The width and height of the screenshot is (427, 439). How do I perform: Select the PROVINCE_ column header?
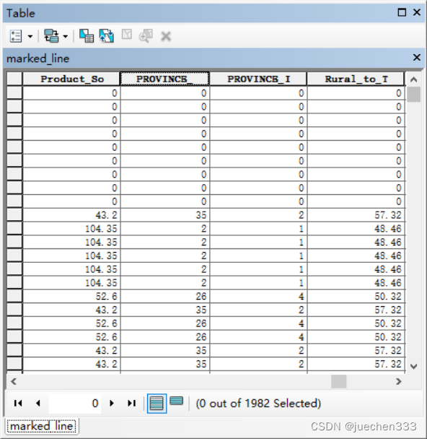click(x=164, y=79)
